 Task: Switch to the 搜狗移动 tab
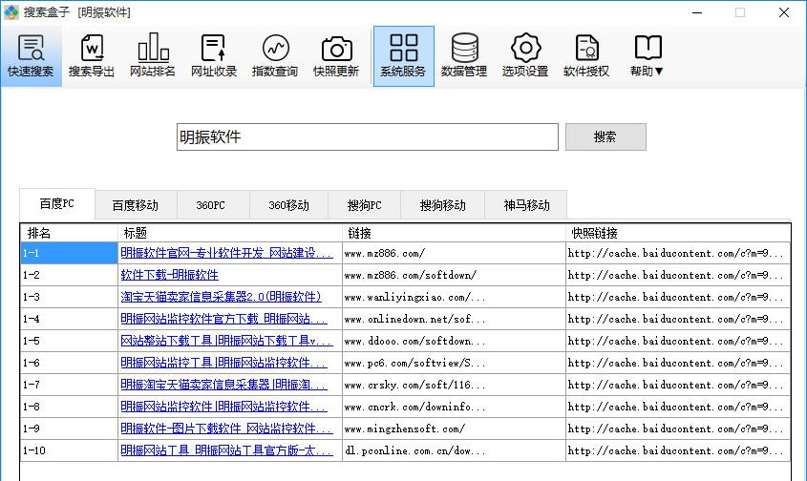pos(442,205)
